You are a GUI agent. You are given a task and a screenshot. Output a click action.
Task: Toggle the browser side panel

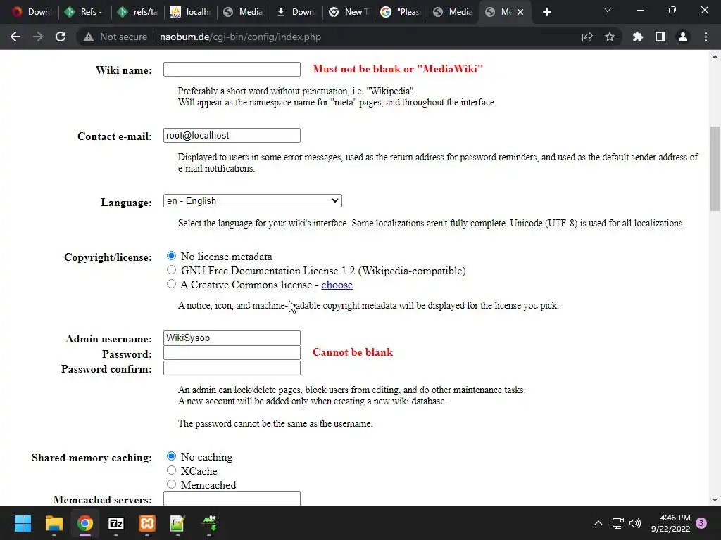coord(660,37)
